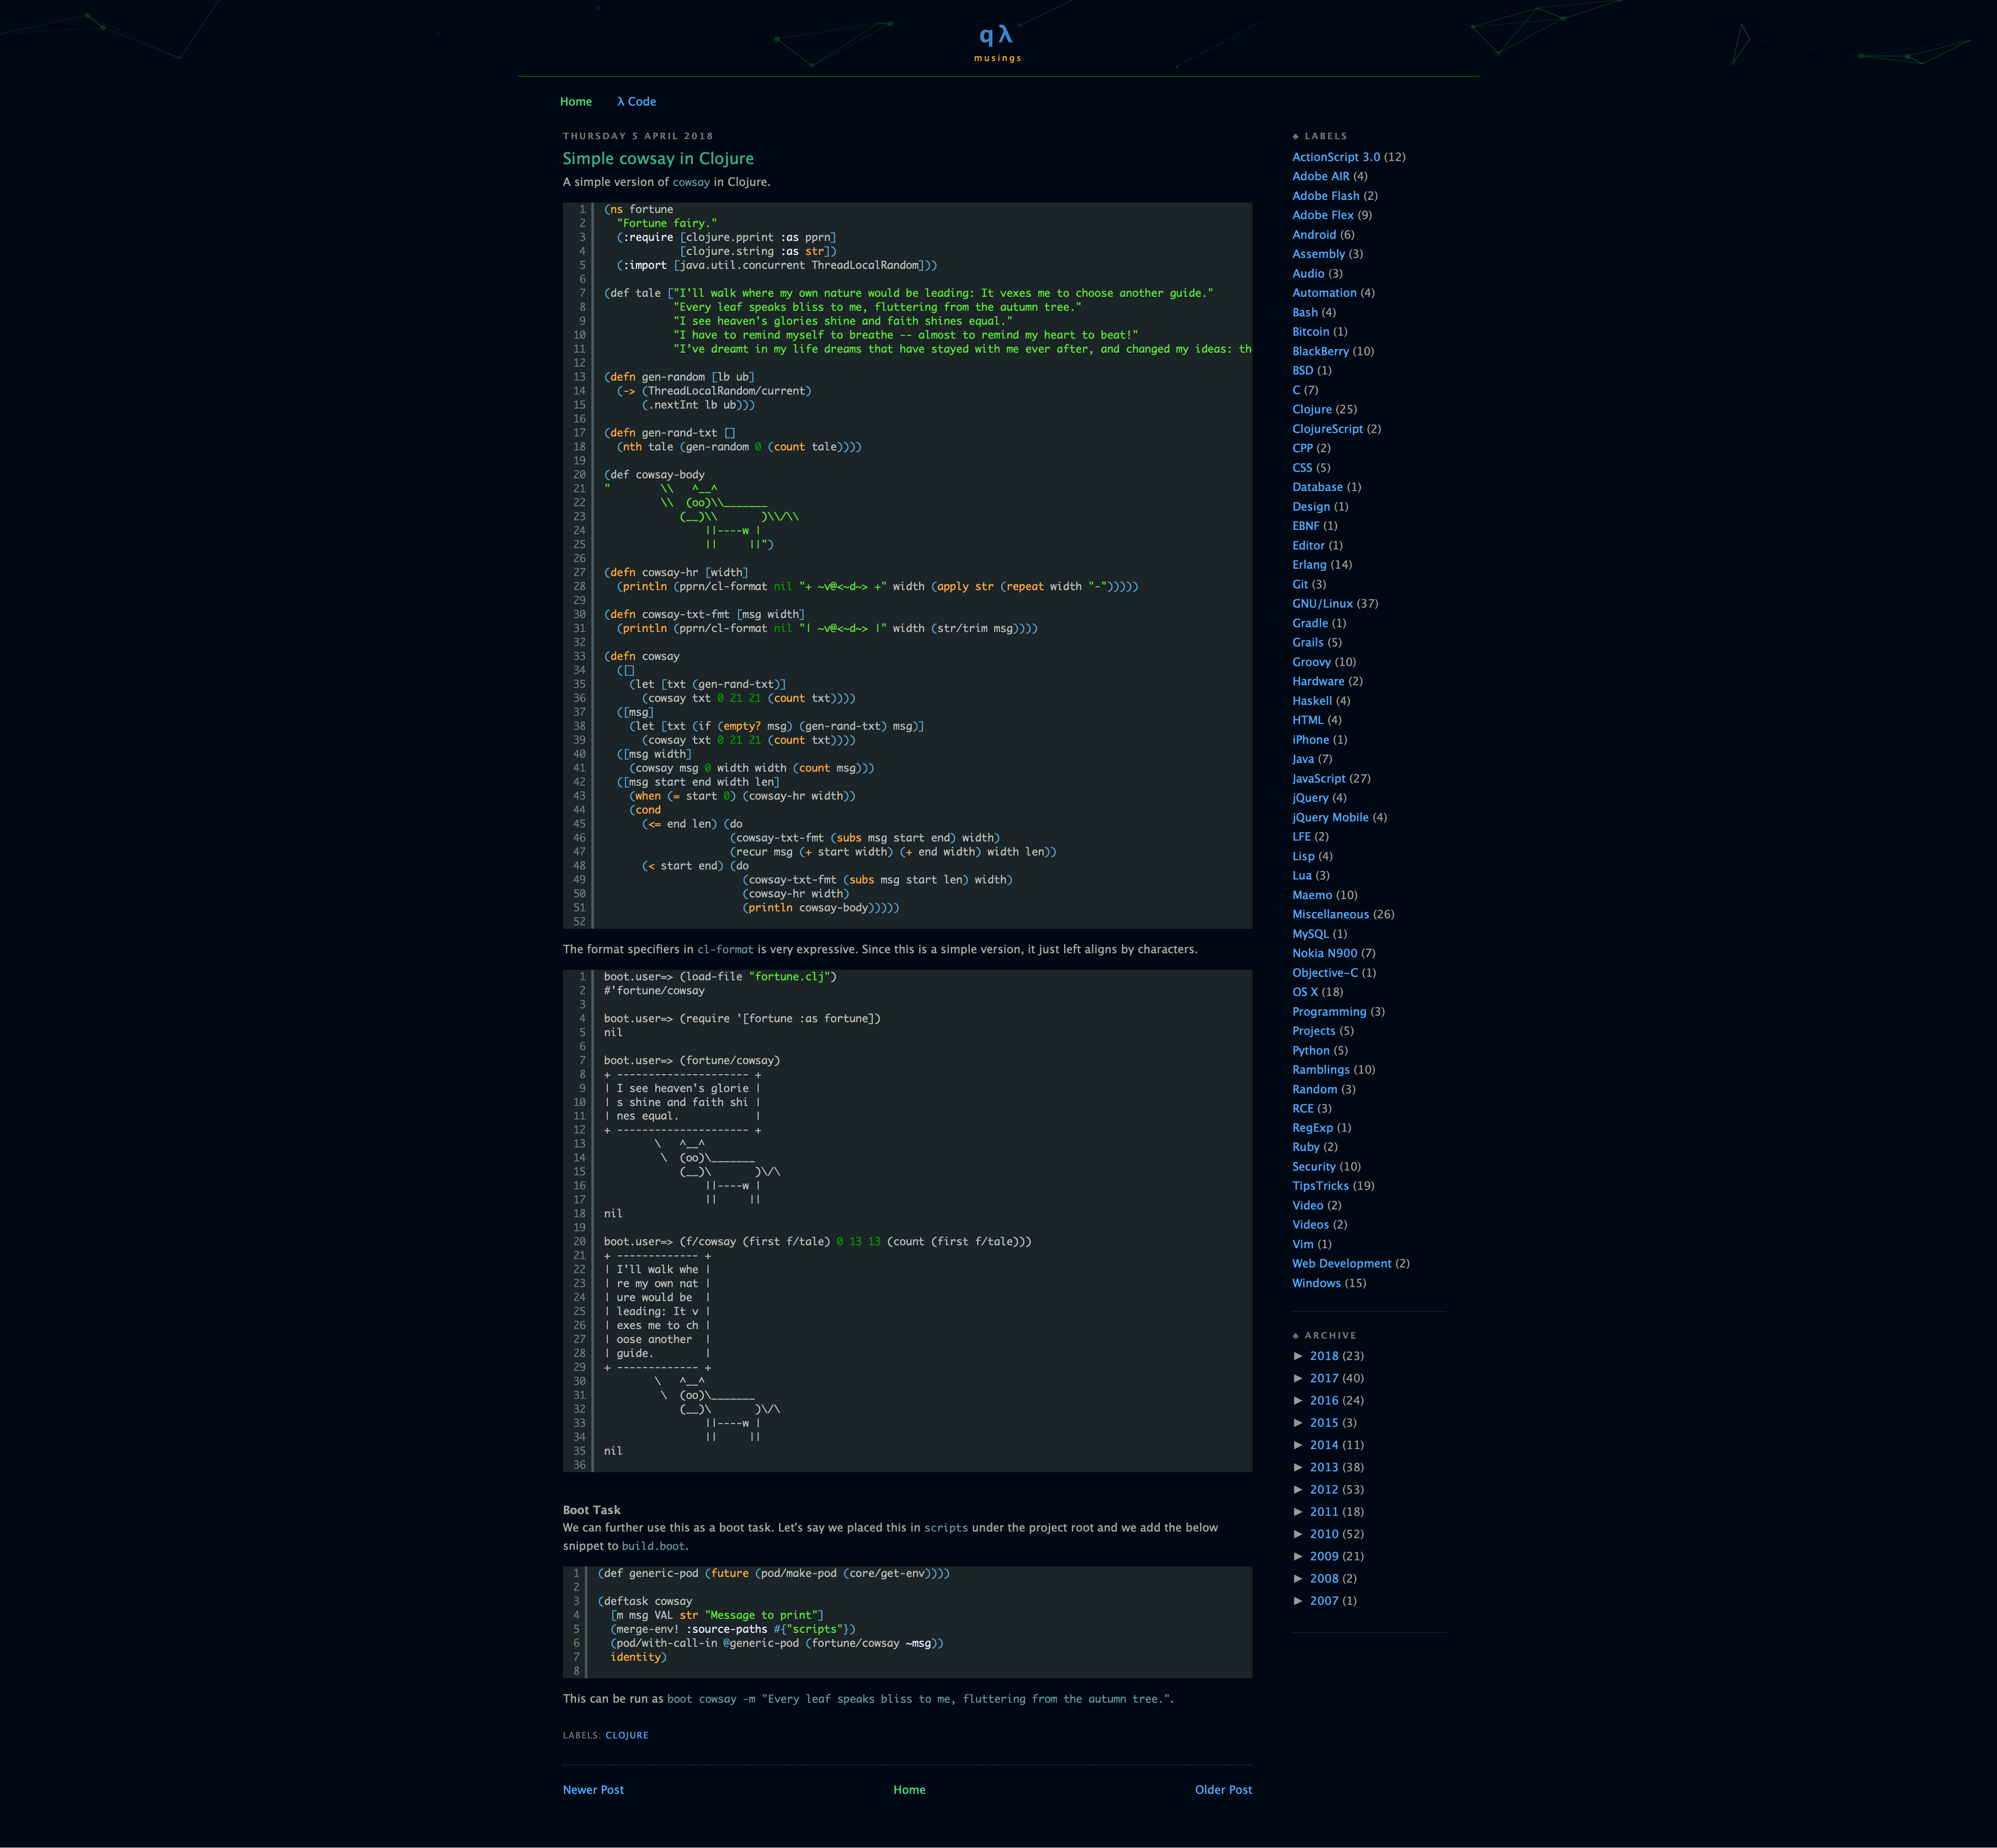Click the qλ musings blog logo
Image resolution: width=1997 pixels, height=1848 pixels.
pos(996,36)
